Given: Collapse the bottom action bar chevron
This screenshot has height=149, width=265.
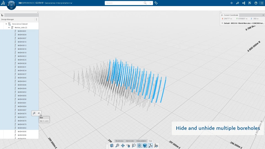Looking at the screenshot, I should pyautogui.click(x=107, y=144).
